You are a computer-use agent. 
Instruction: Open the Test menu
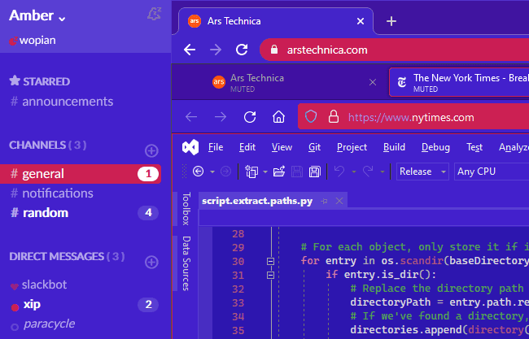point(474,147)
